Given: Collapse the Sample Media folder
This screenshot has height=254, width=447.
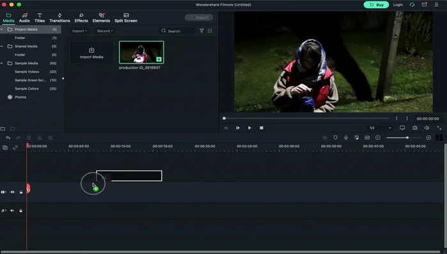Looking at the screenshot, I should tap(2, 63).
